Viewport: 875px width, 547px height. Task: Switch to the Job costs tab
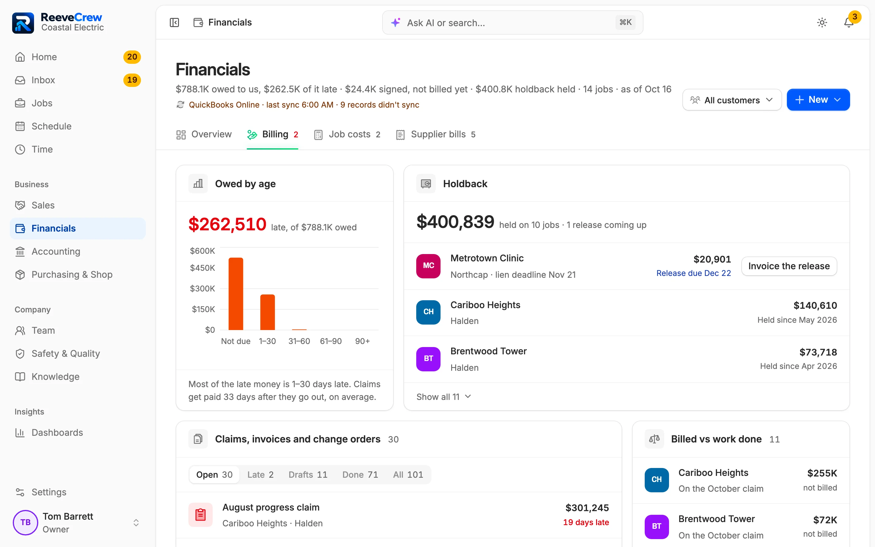click(x=347, y=135)
